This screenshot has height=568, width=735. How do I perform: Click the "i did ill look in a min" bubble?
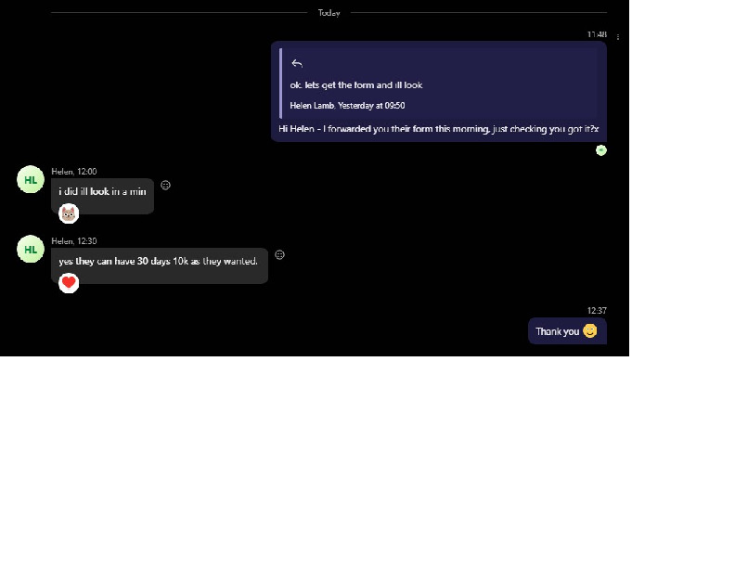[102, 191]
